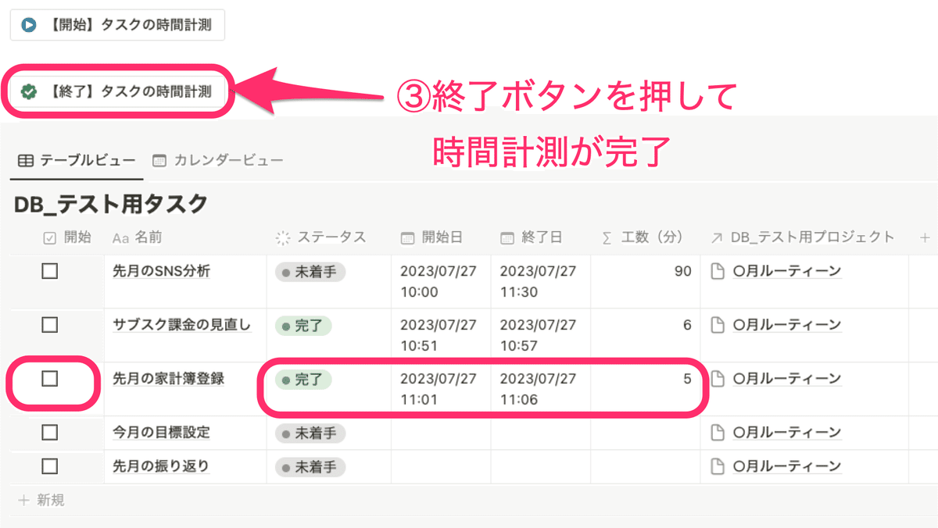Viewport: 938px width, 528px height.
Task: Check the 開始 box for 先月の家計簿登録
Action: click(x=50, y=379)
